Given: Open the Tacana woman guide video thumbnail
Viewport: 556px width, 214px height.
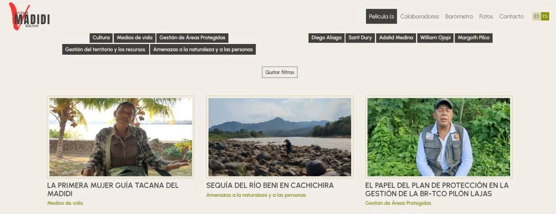Looking at the screenshot, I should [x=120, y=137].
